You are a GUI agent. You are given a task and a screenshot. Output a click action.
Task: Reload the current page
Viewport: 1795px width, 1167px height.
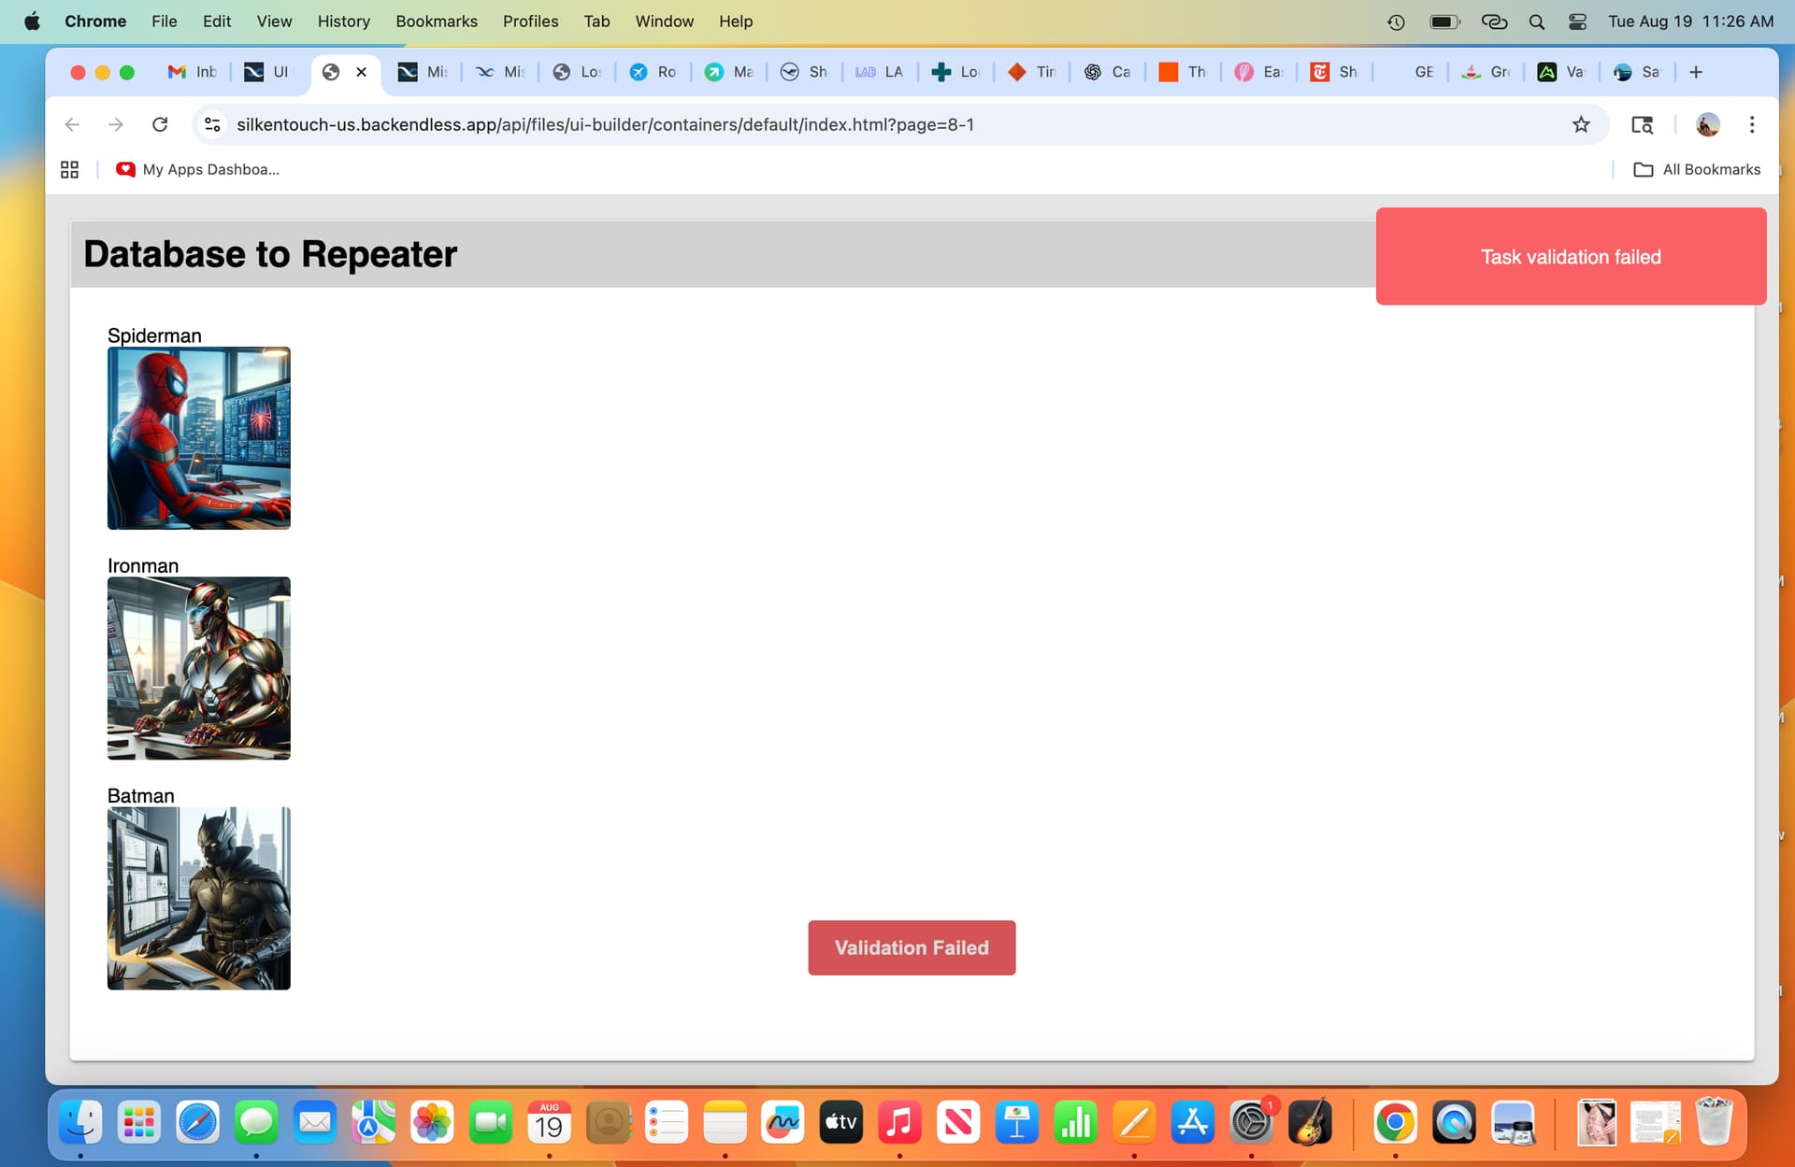160,124
